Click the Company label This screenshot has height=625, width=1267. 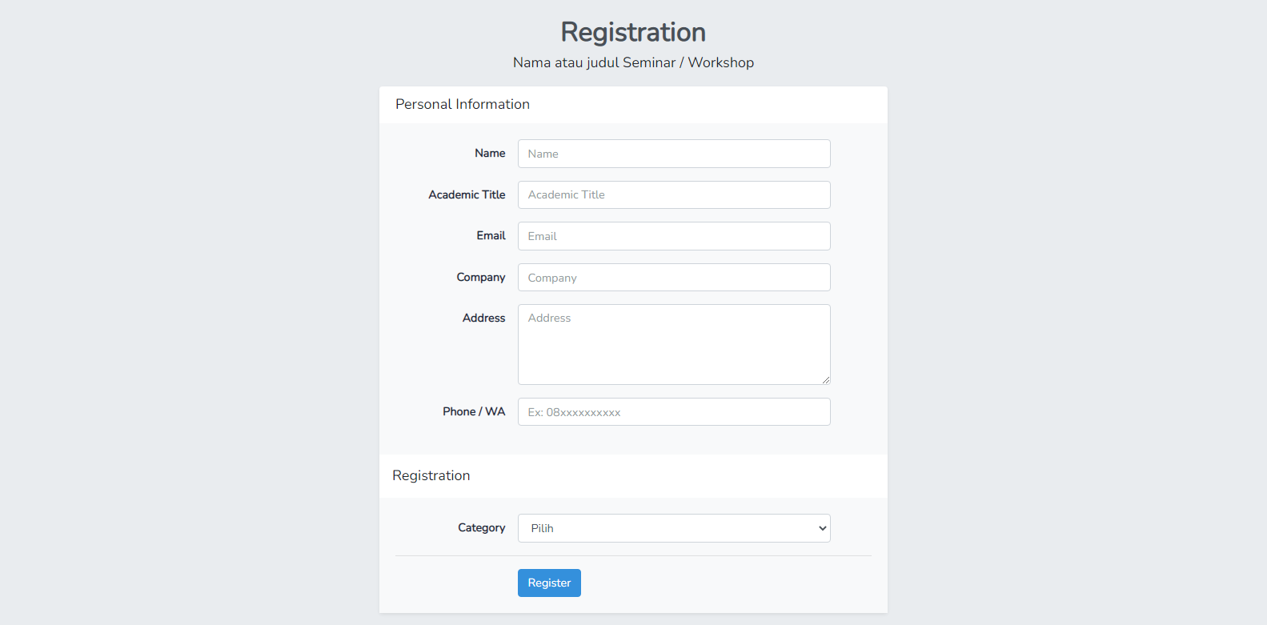coord(481,277)
